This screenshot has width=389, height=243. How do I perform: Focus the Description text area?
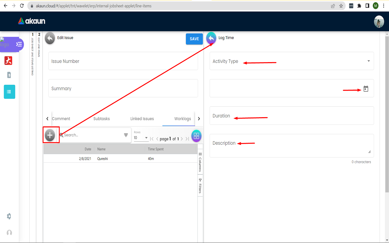292,146
